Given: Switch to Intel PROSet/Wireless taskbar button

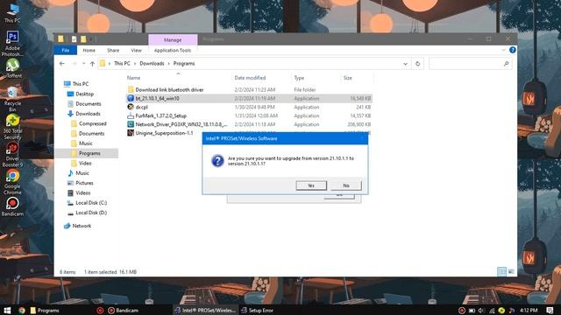Looking at the screenshot, I should click(205, 311).
